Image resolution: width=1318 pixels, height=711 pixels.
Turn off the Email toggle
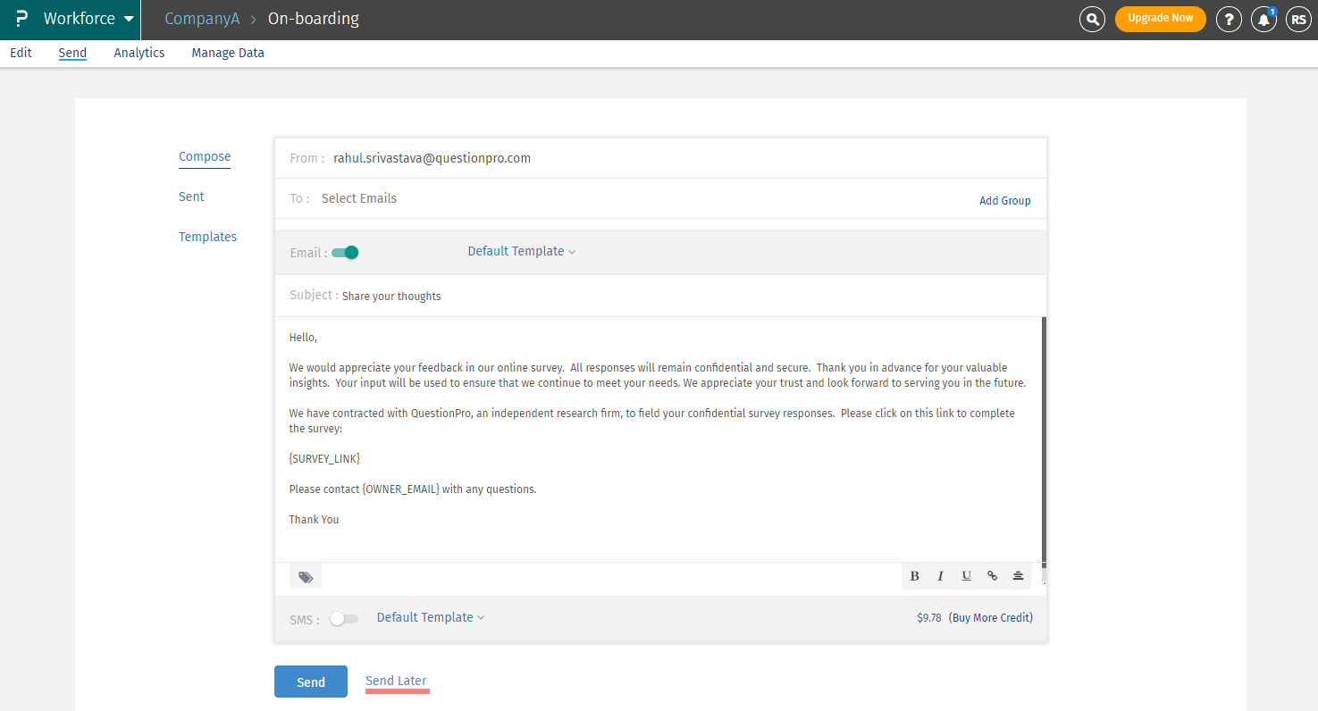coord(345,253)
